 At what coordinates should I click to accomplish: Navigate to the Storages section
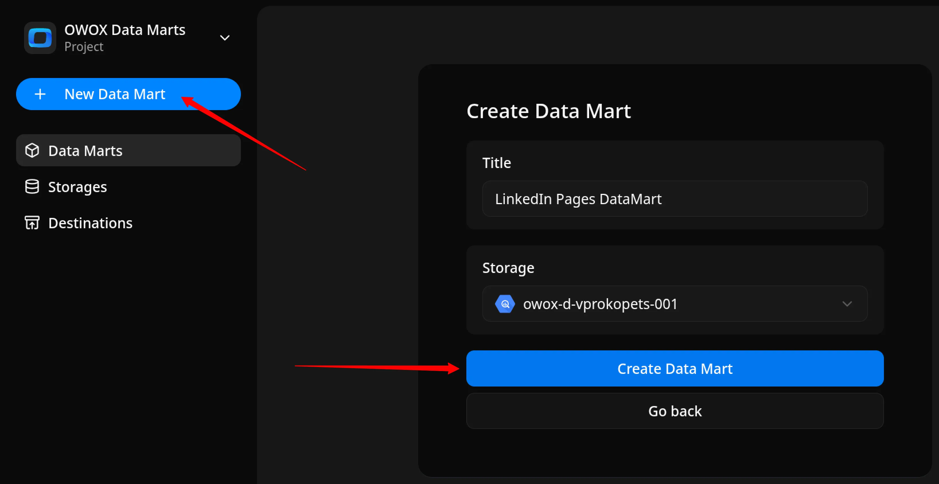pos(77,187)
